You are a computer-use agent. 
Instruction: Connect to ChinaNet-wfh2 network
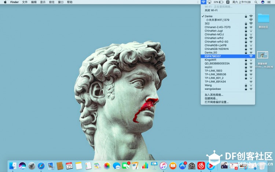coord(228,38)
